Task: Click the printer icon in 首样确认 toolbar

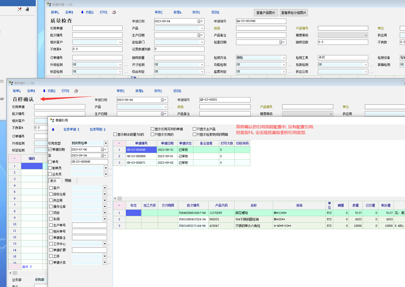Action: [76, 91]
